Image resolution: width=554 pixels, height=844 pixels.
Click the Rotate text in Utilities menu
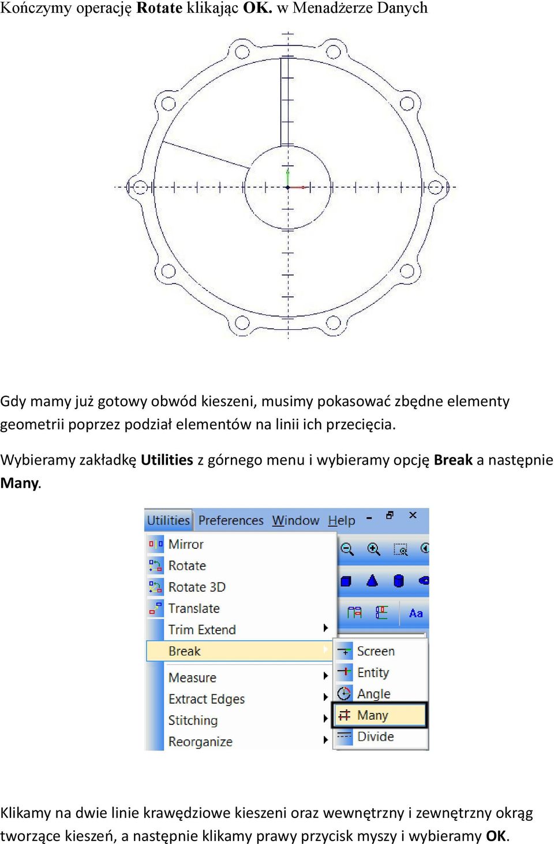point(187,566)
